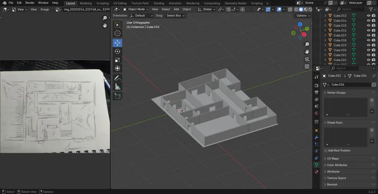Open the Modifiers wrench properties tab

(317, 138)
